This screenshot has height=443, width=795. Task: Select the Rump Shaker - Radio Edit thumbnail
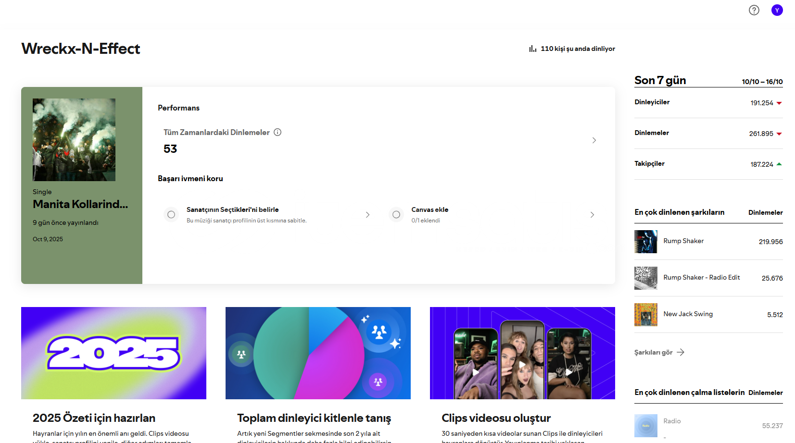[x=646, y=278]
